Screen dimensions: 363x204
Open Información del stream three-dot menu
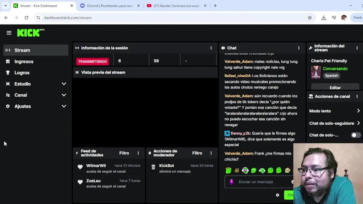click(357, 48)
